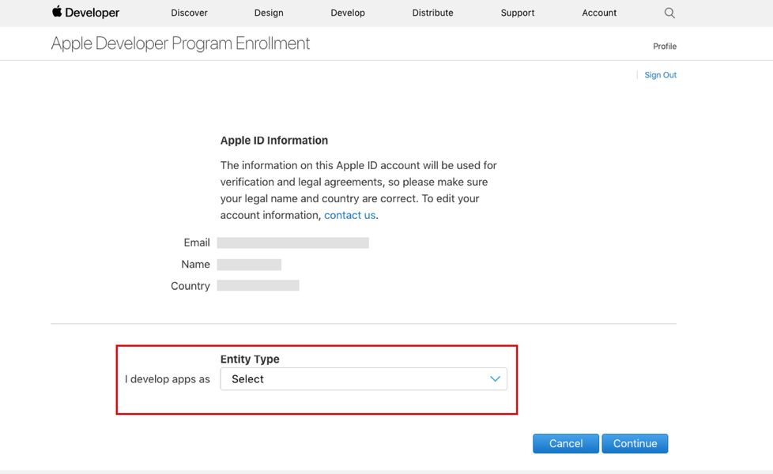This screenshot has width=773, height=474.
Task: Open the Discover menu item
Action: 189,13
